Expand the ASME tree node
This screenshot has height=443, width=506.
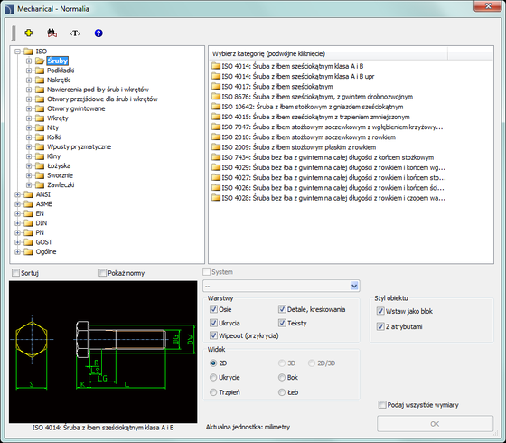18,204
